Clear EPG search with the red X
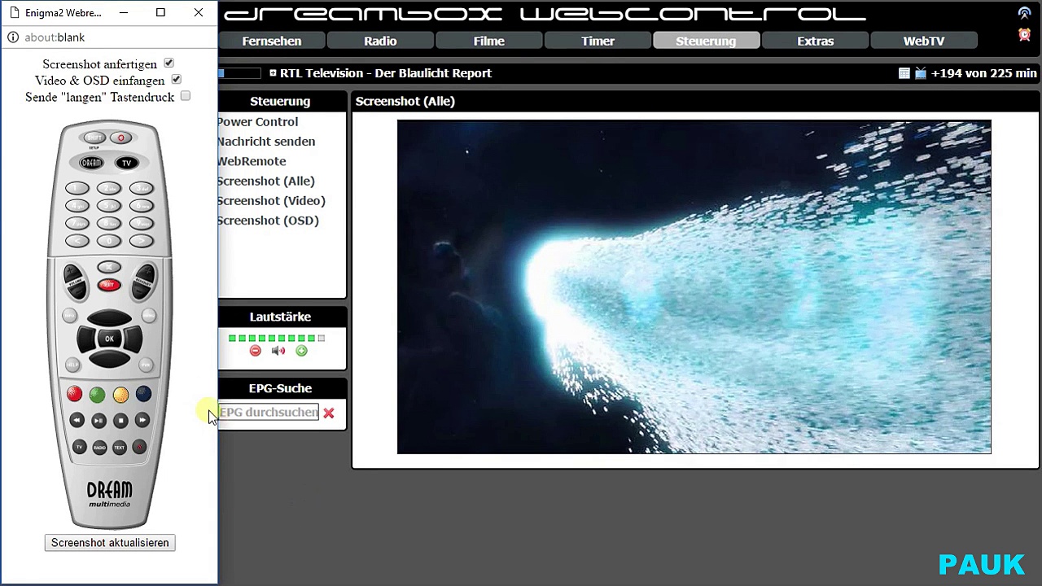 (x=329, y=413)
